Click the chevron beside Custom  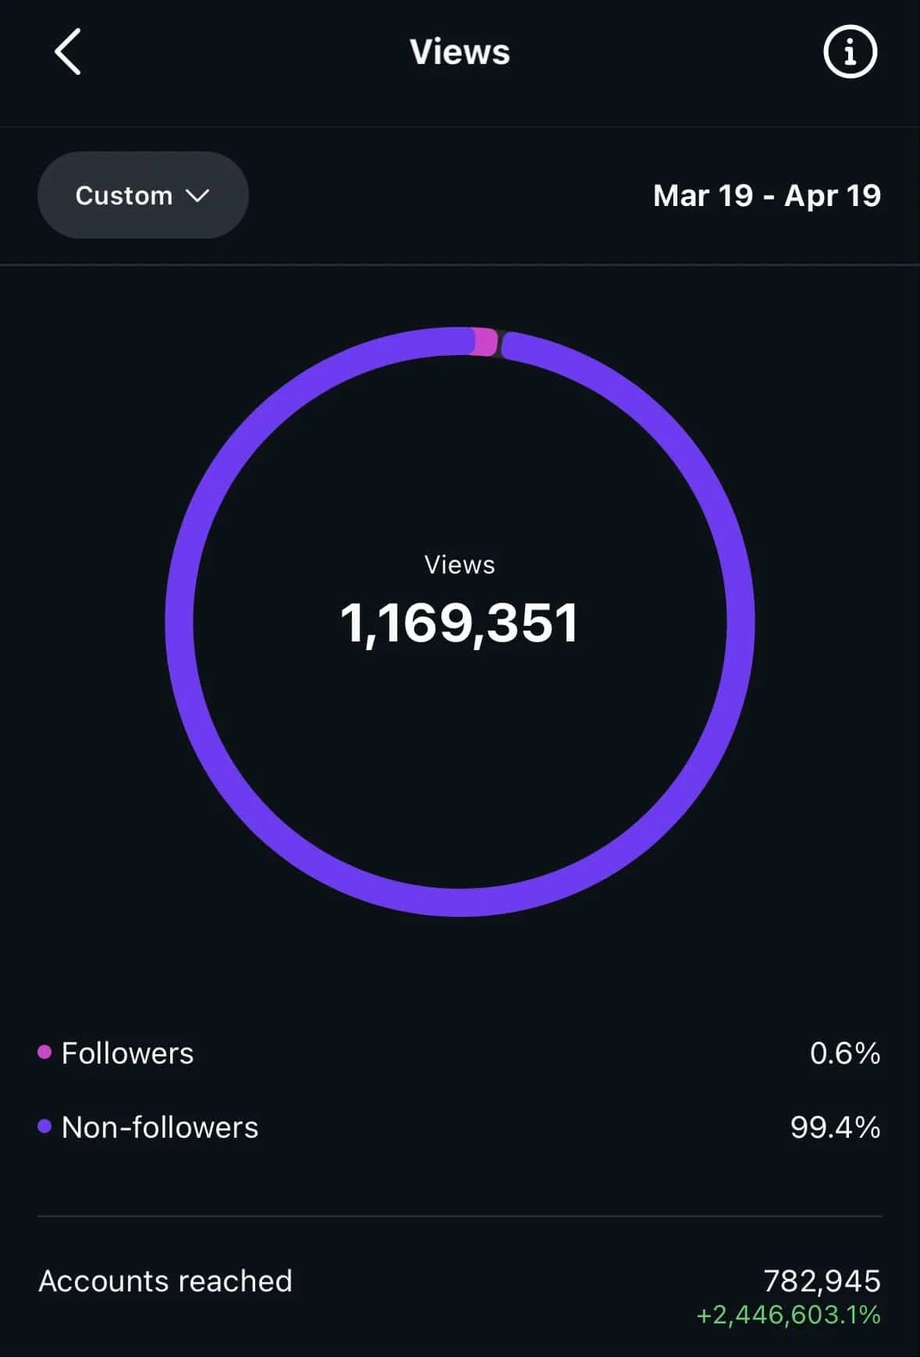tap(198, 196)
